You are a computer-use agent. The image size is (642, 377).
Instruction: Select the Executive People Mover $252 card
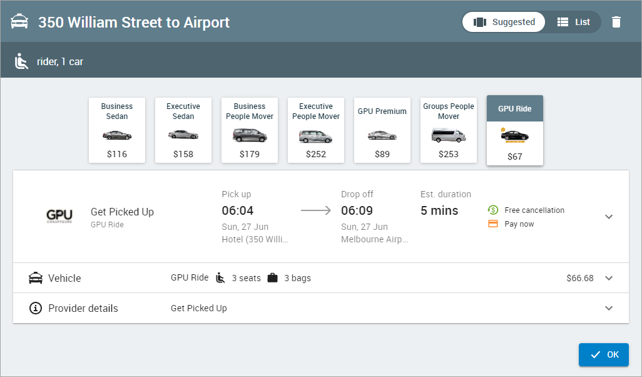click(x=316, y=130)
